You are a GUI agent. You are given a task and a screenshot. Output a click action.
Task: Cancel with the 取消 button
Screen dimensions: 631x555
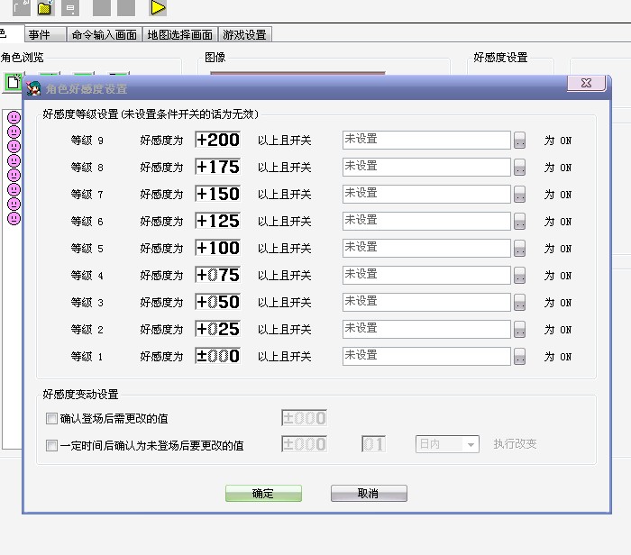(x=369, y=494)
